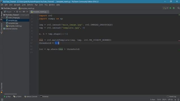Open the Refactor menu
This screenshot has height=101, width=180.
pyautogui.click(x=30, y=5)
